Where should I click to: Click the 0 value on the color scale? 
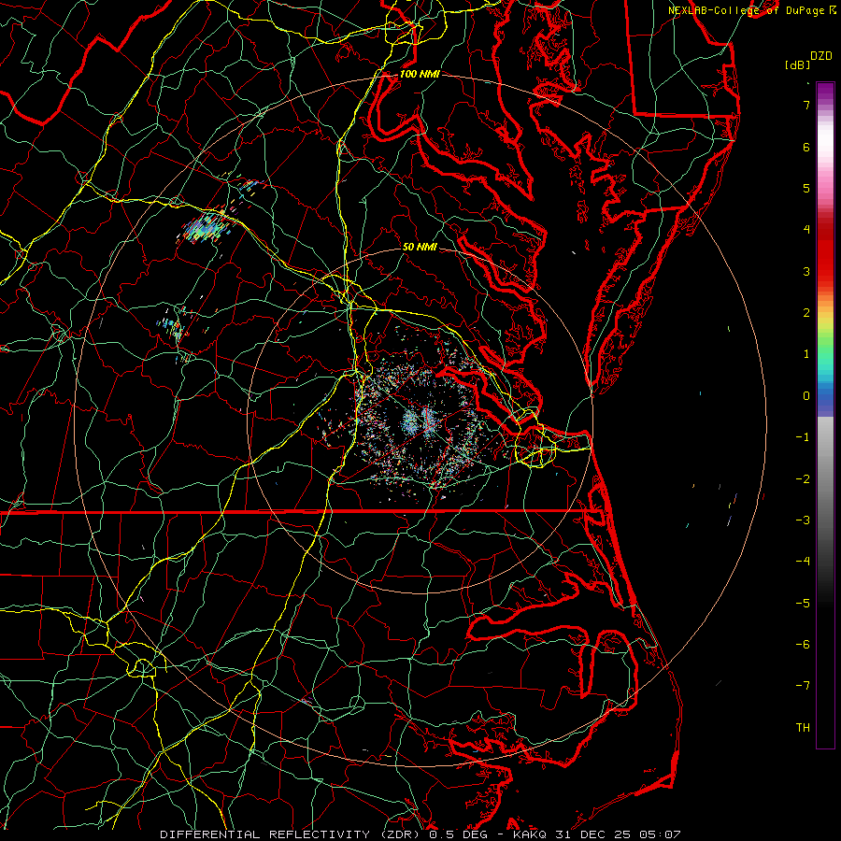point(806,396)
